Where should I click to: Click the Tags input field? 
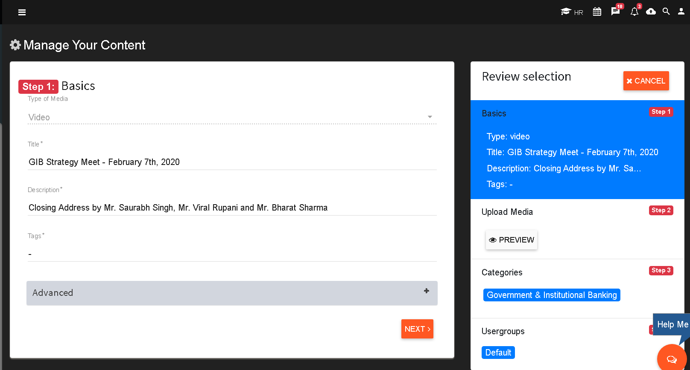232,254
